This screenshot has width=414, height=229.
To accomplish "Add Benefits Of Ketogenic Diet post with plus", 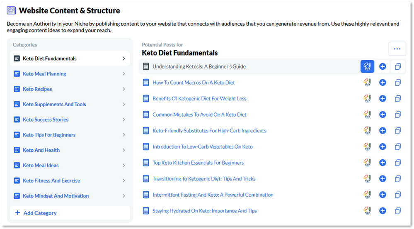I will pyautogui.click(x=383, y=99).
